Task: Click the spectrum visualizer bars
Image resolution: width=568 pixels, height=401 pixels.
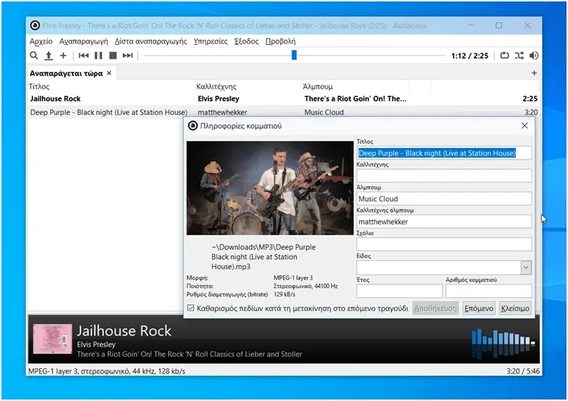Action: pos(503,343)
